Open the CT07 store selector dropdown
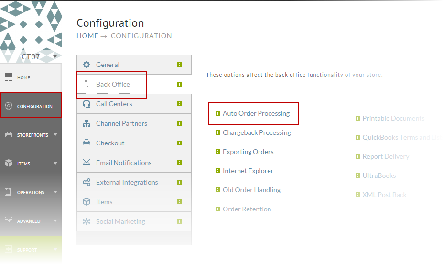 click(x=55, y=56)
